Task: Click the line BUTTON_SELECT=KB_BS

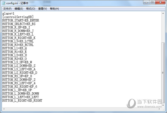Action: click(19, 24)
